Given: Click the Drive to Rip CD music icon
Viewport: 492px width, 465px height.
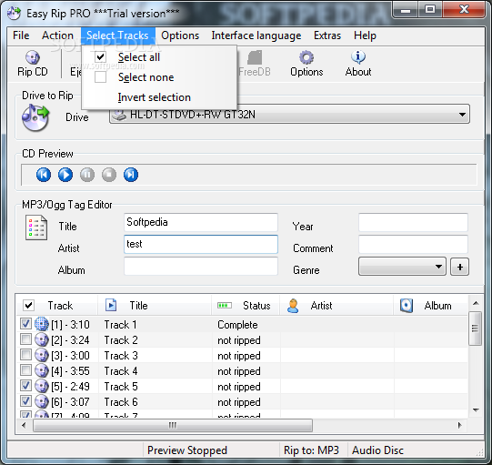Looking at the screenshot, I should pyautogui.click(x=35, y=117).
